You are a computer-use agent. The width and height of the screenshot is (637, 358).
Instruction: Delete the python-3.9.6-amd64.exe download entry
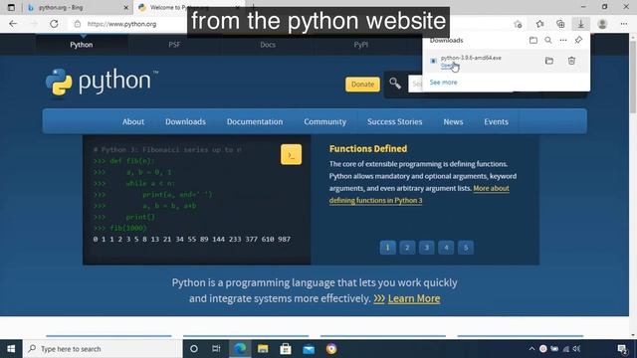pos(571,61)
